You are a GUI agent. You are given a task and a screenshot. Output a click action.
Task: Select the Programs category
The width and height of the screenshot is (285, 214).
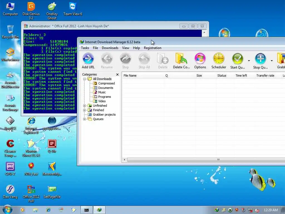coord(102,97)
